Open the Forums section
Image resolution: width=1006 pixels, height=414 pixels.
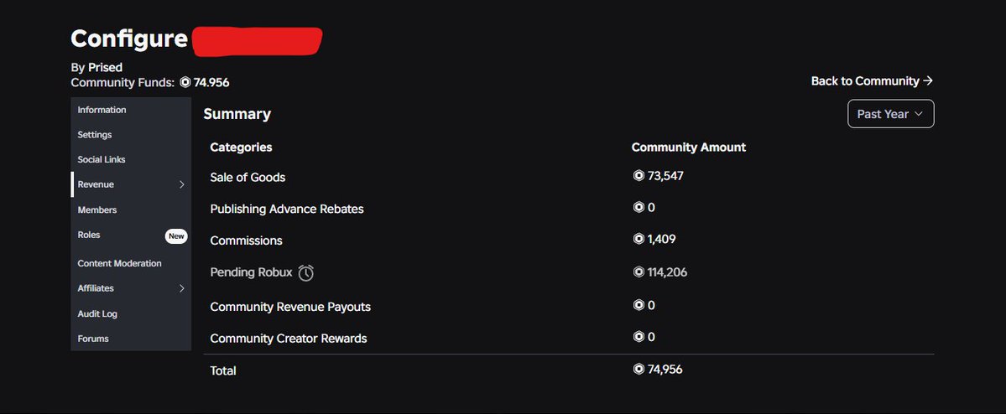(131, 339)
